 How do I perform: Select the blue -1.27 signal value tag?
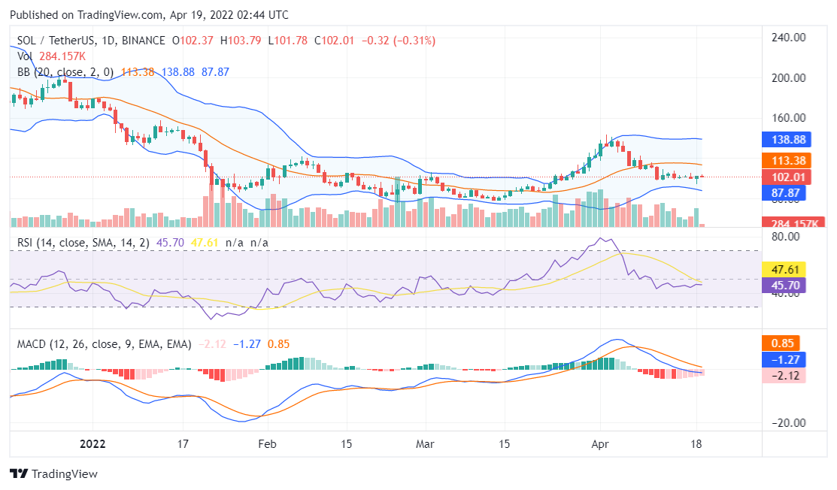[782, 359]
